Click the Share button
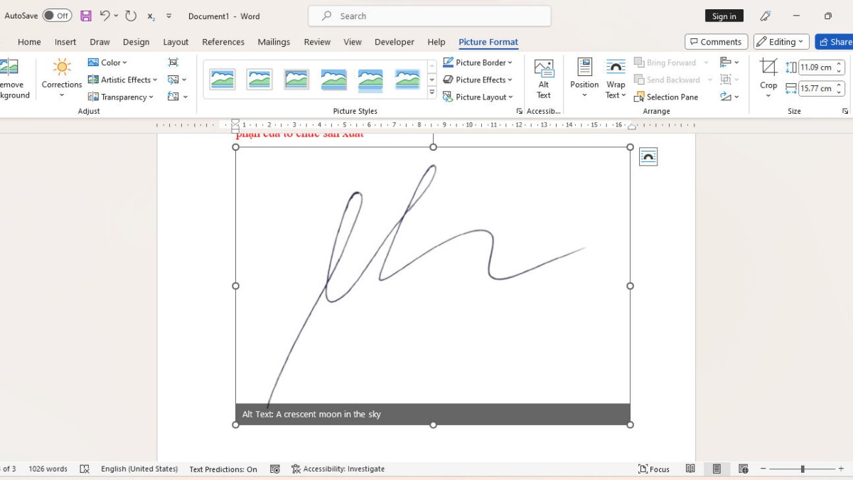Screen dimensions: 853x480 pyautogui.click(x=835, y=42)
